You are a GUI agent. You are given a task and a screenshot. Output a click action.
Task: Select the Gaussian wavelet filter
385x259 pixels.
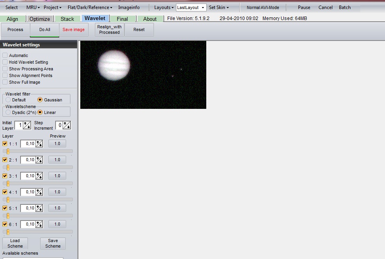[x=40, y=100]
